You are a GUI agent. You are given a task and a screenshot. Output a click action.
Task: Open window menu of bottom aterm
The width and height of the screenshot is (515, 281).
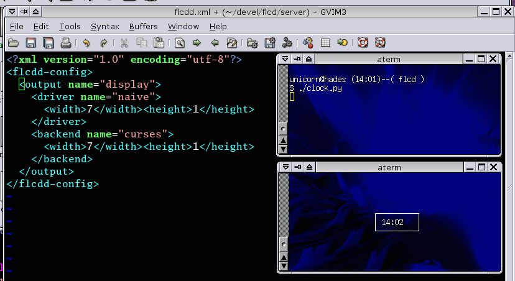[284, 167]
